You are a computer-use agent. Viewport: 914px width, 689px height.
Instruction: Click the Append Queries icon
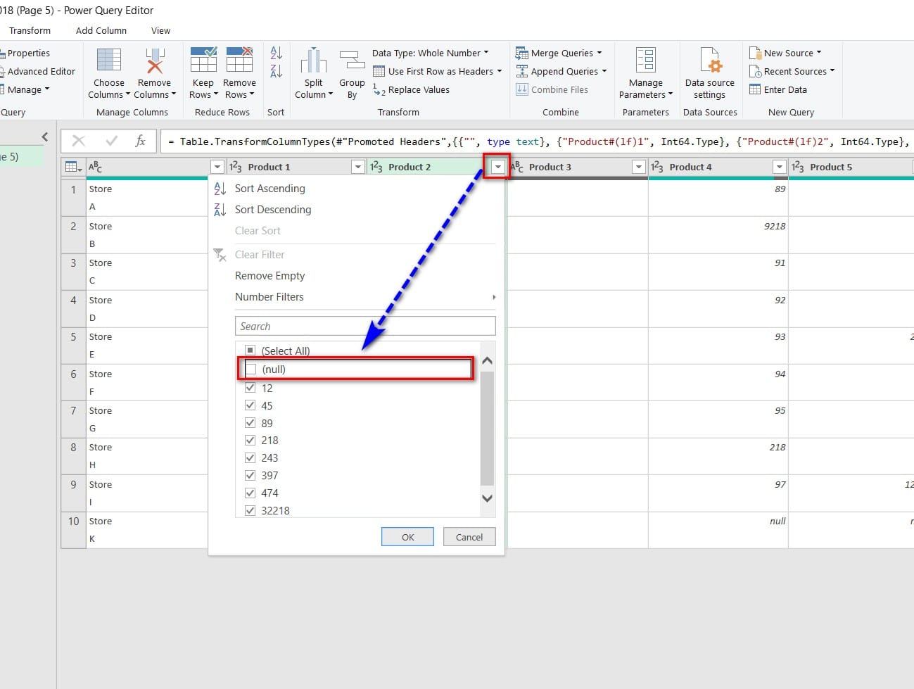point(521,71)
